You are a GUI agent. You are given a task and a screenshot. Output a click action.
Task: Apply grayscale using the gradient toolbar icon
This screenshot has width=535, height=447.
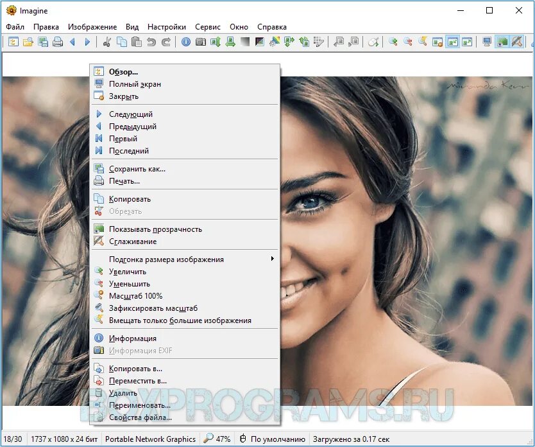(x=245, y=42)
